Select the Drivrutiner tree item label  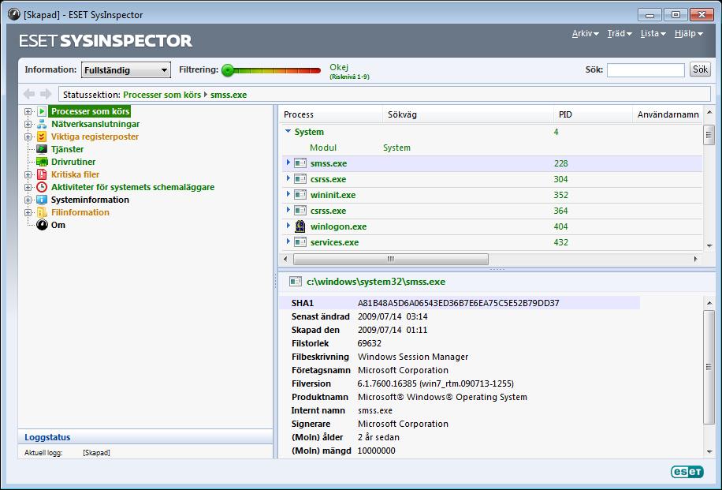[73, 162]
